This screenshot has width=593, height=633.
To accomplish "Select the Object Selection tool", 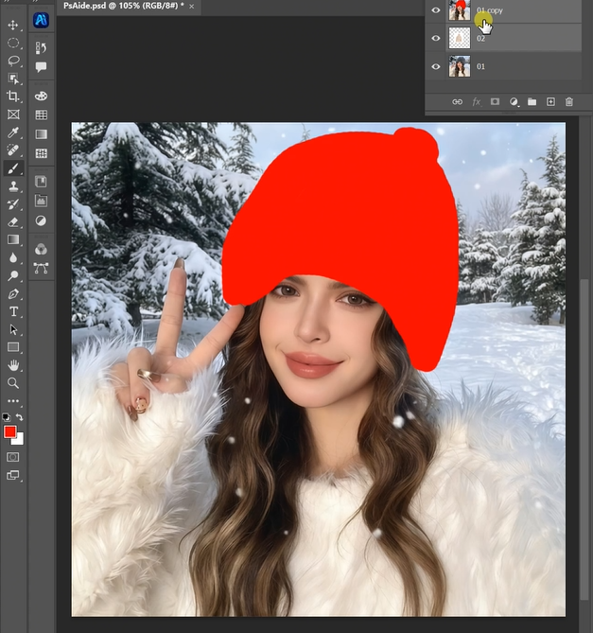I will pos(13,79).
